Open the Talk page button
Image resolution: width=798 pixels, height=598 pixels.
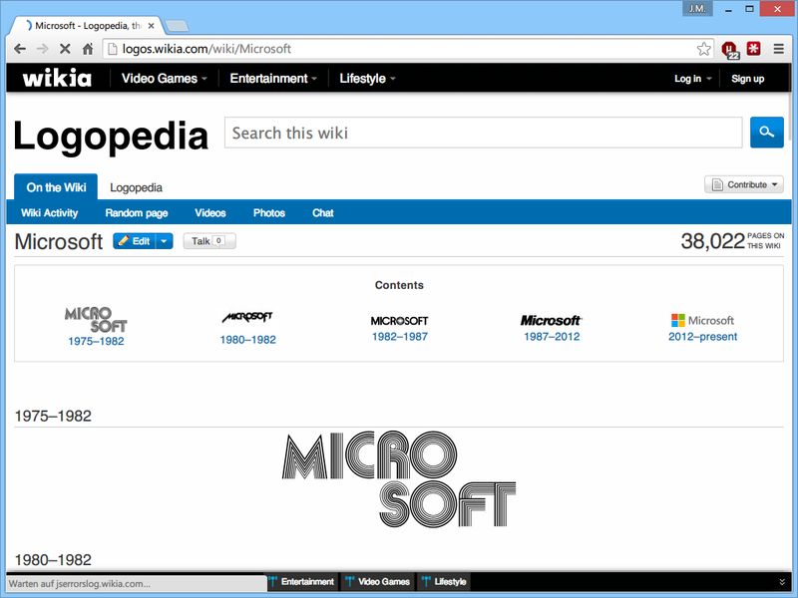[209, 241]
